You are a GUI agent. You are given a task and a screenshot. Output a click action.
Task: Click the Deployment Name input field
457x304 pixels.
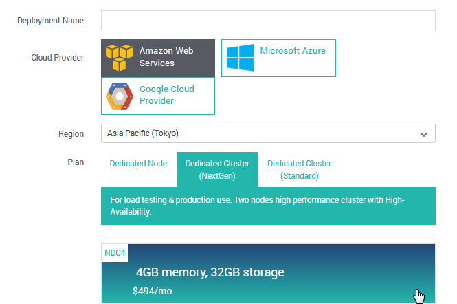pos(268,21)
